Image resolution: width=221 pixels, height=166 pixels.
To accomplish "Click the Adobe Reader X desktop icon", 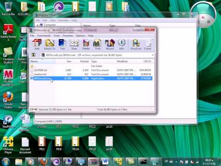I will point(8,33).
